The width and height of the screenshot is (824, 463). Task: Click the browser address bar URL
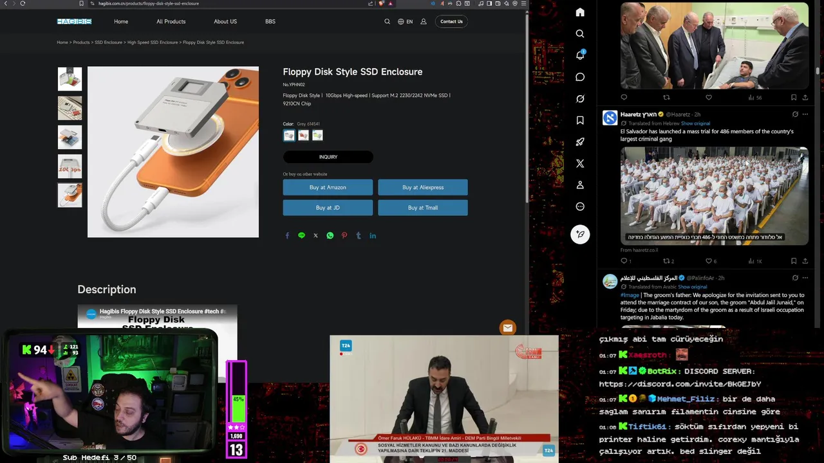coord(148,3)
